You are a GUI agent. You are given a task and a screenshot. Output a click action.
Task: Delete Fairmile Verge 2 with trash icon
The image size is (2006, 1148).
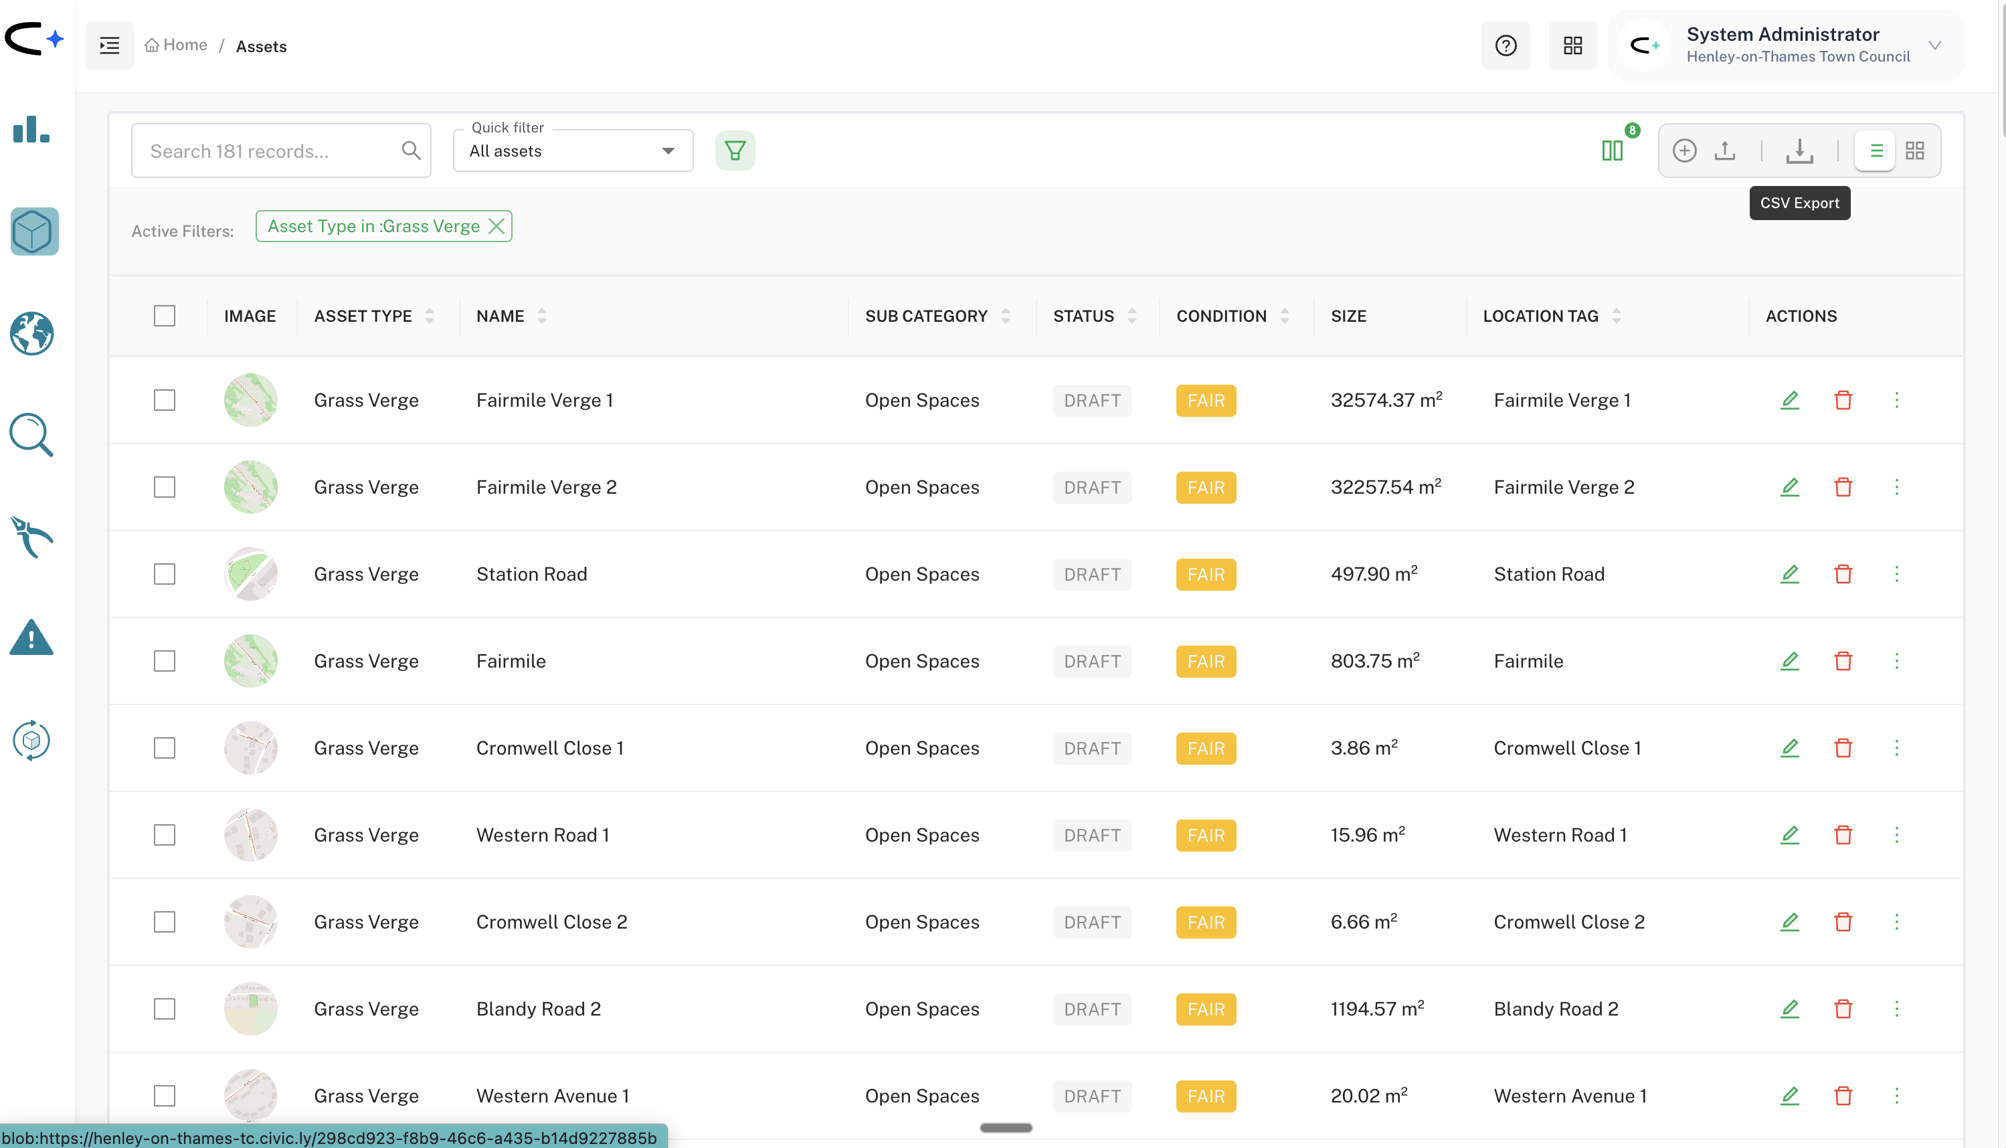tap(1843, 486)
